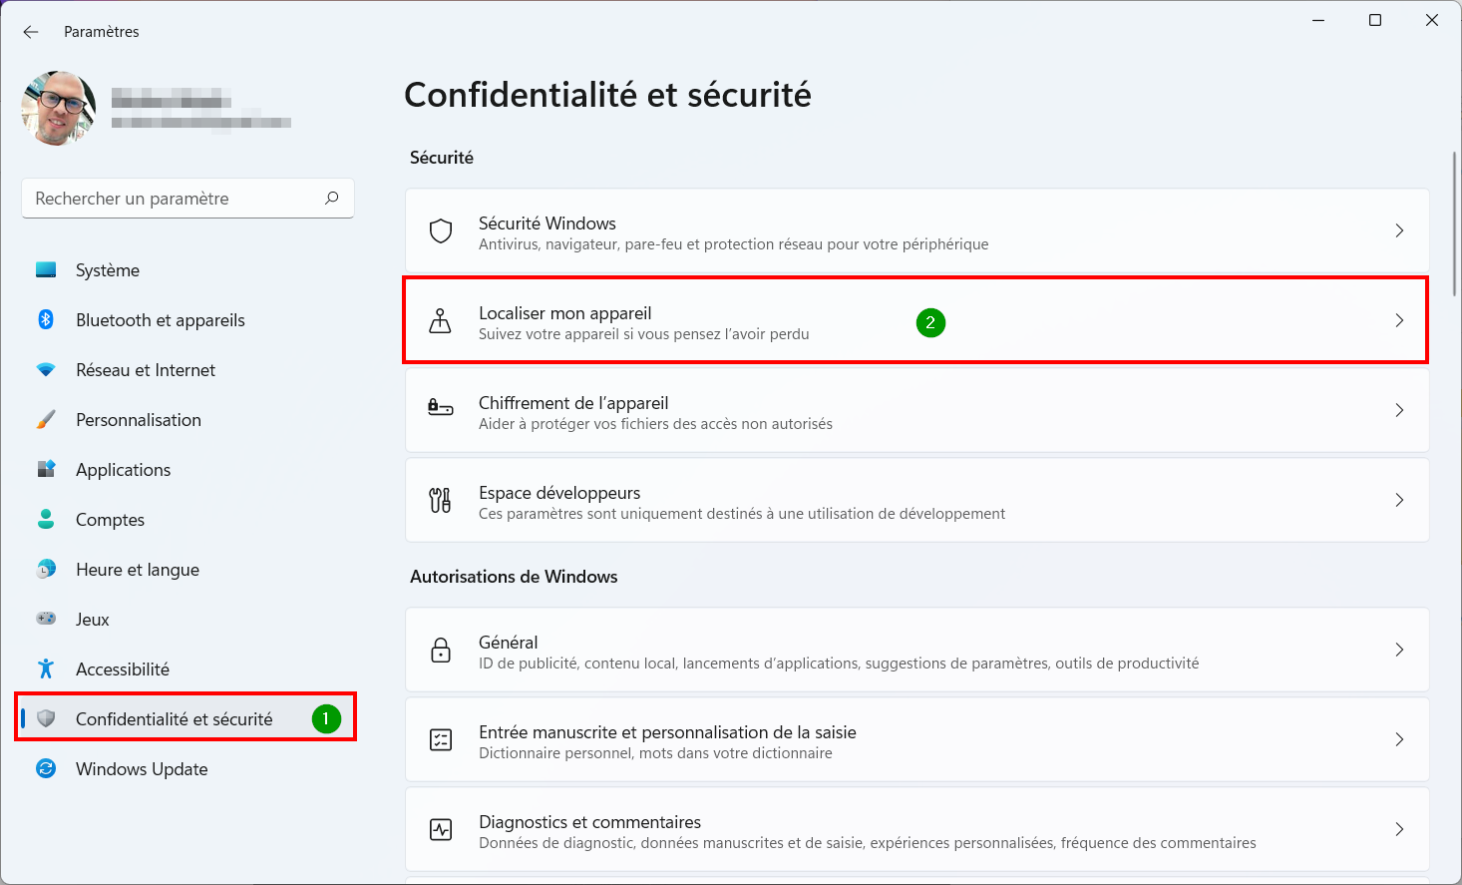Expand Entrée manuscrite et personnalisation chevron

point(1399,739)
